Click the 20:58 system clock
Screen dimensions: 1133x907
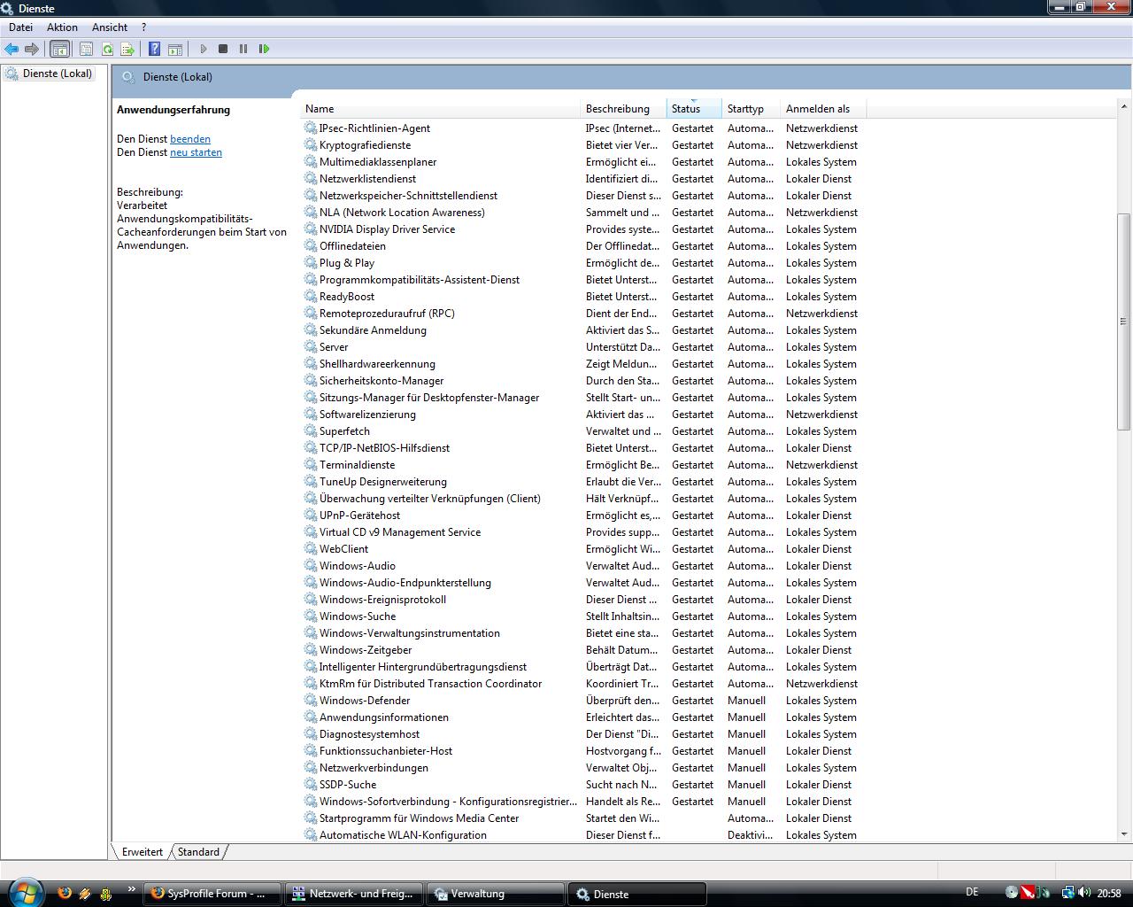1109,893
